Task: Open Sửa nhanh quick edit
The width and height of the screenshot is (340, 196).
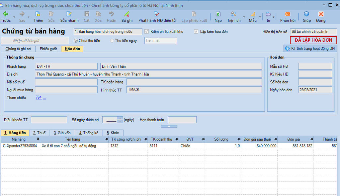Action: point(69,17)
